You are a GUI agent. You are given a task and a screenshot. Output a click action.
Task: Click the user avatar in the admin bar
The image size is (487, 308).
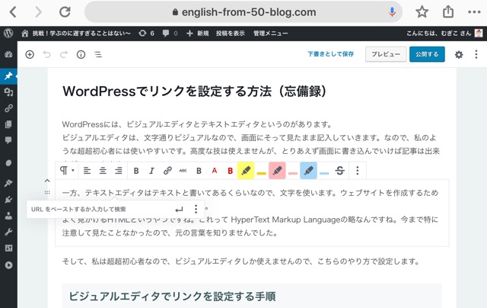coord(479,33)
